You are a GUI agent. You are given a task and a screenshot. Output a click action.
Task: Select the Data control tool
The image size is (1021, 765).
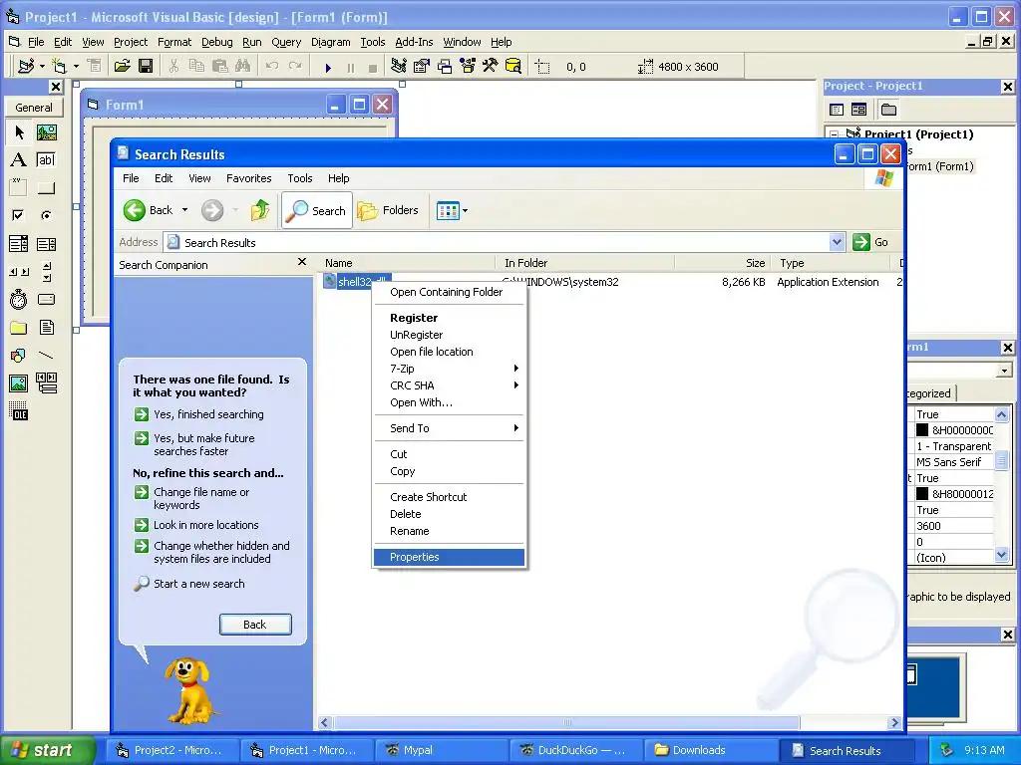click(46, 383)
